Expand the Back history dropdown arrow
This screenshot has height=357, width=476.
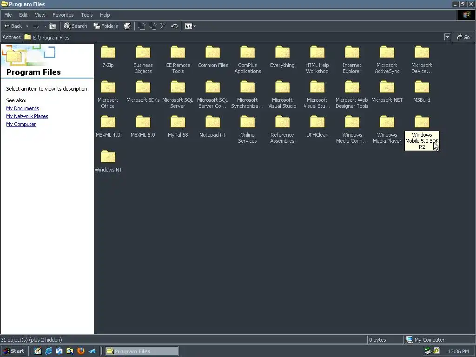tap(27, 26)
